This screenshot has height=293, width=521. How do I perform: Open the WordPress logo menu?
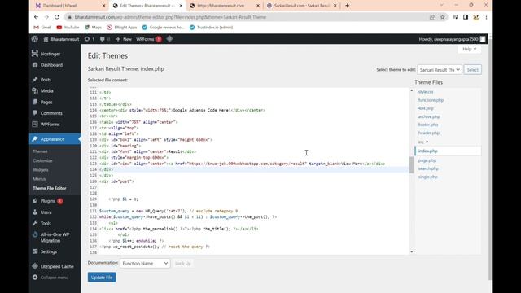point(34,39)
